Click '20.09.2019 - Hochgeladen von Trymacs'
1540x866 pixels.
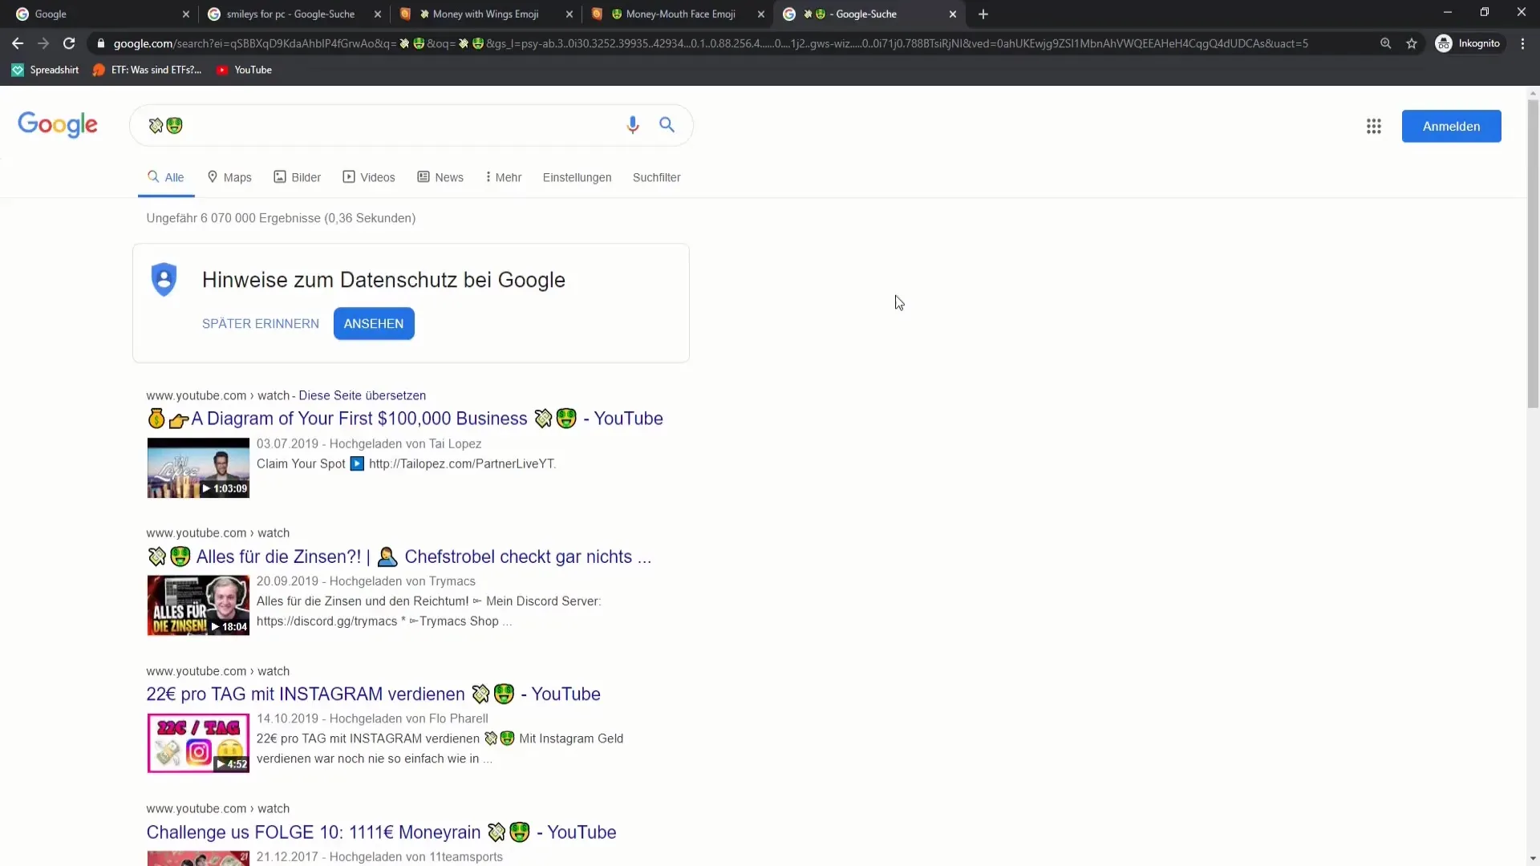coord(366,581)
